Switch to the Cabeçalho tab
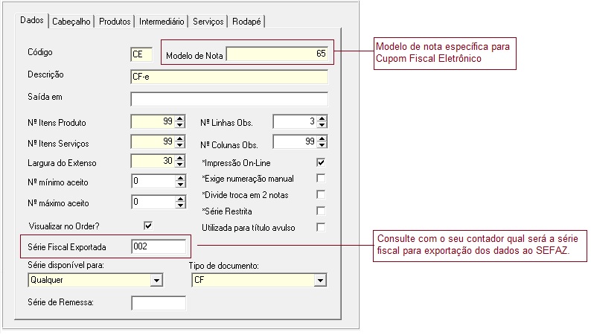Image resolution: width=591 pixels, height=335 pixels. pyautogui.click(x=71, y=22)
